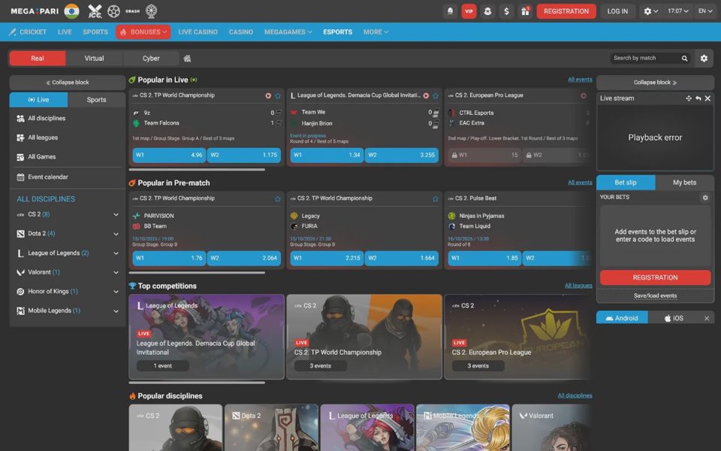Click the MegaPari logo
This screenshot has width=721, height=451.
coord(35,11)
